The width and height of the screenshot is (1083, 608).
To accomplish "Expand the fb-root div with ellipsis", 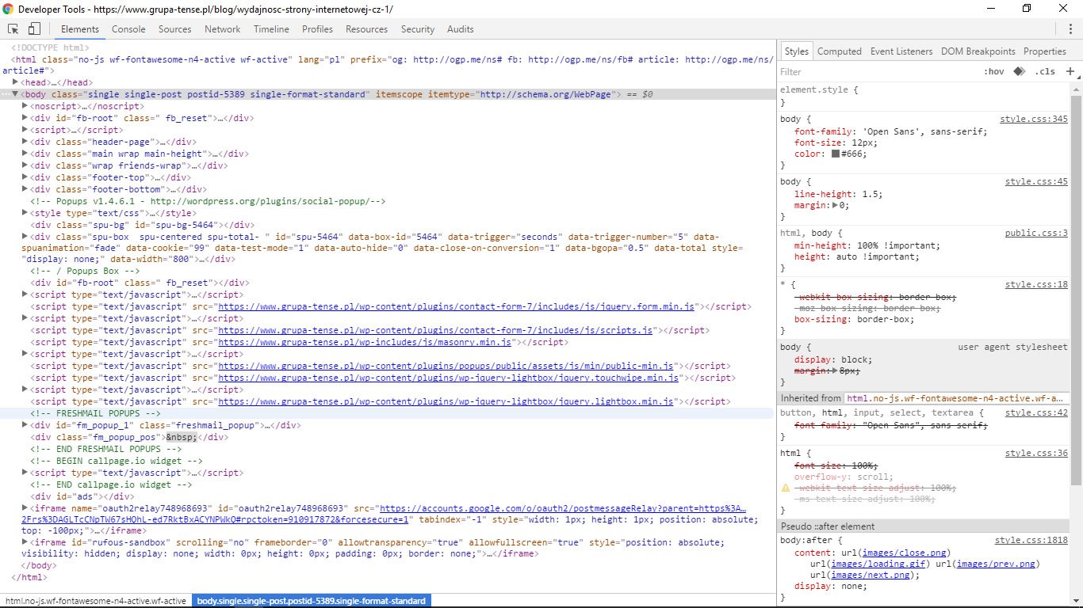I will click(25, 118).
